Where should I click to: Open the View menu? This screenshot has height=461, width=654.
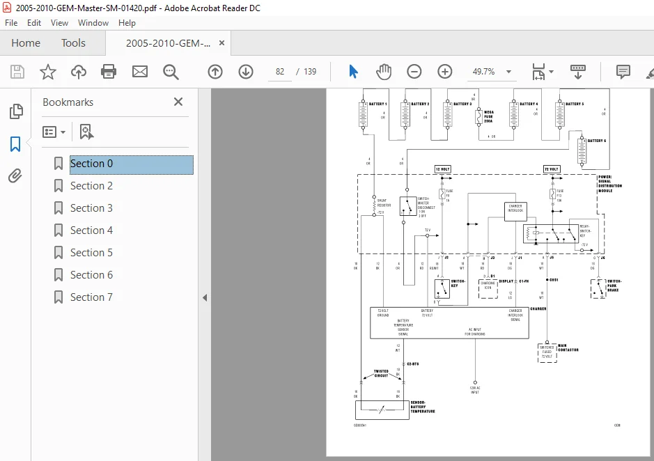click(59, 23)
